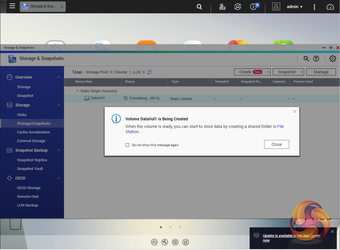340x250 pixels.
Task: Open the main hamburger menu
Action: coord(12,6)
